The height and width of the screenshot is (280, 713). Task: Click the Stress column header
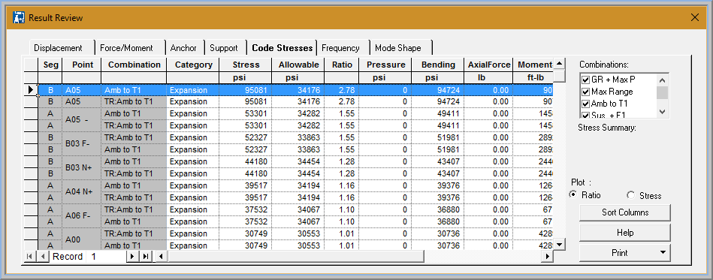coord(246,65)
